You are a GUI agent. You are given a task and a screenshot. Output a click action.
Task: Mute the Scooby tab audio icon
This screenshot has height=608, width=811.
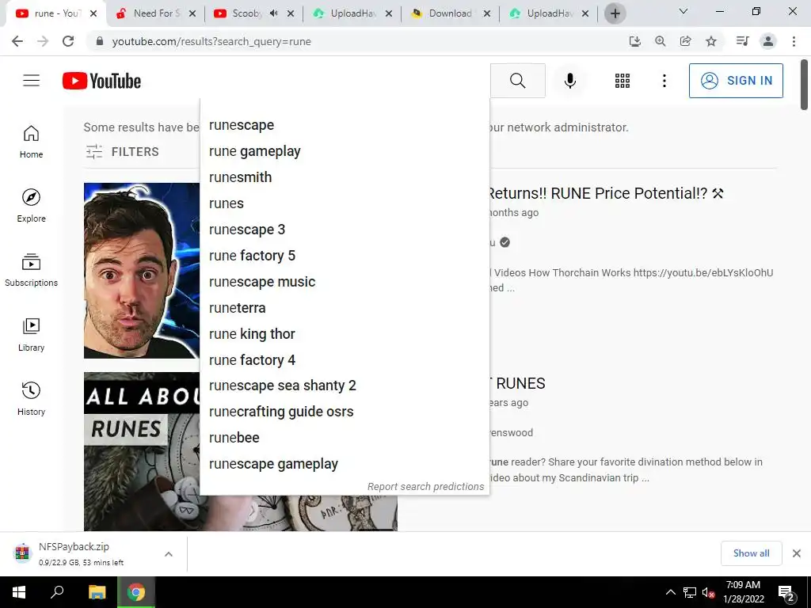click(273, 13)
